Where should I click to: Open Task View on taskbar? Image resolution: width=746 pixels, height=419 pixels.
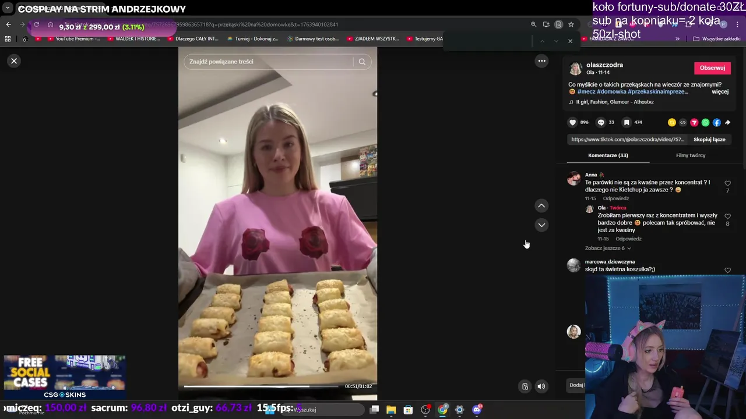tap(374, 410)
